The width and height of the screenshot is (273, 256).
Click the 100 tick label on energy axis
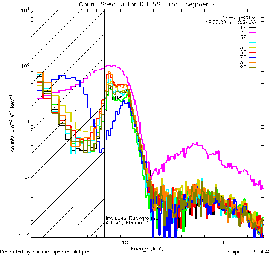coord(218,242)
